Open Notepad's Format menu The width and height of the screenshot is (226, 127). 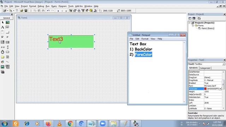(x=145, y=39)
